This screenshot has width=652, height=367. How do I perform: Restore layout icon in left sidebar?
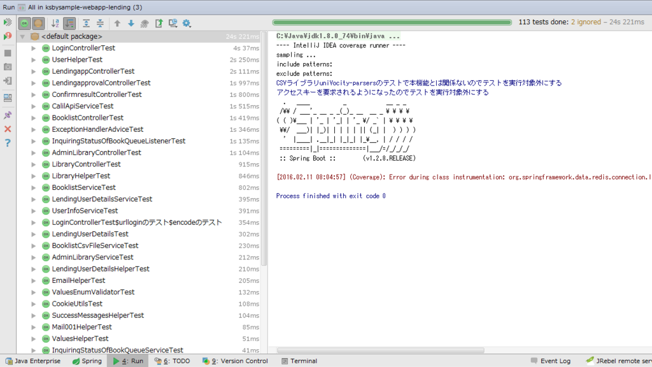tap(8, 98)
